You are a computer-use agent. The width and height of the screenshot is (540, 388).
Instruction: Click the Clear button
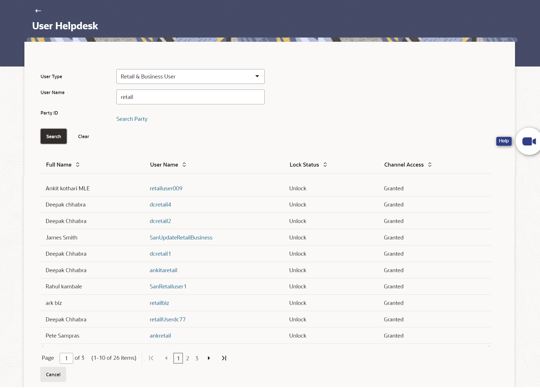tap(83, 136)
